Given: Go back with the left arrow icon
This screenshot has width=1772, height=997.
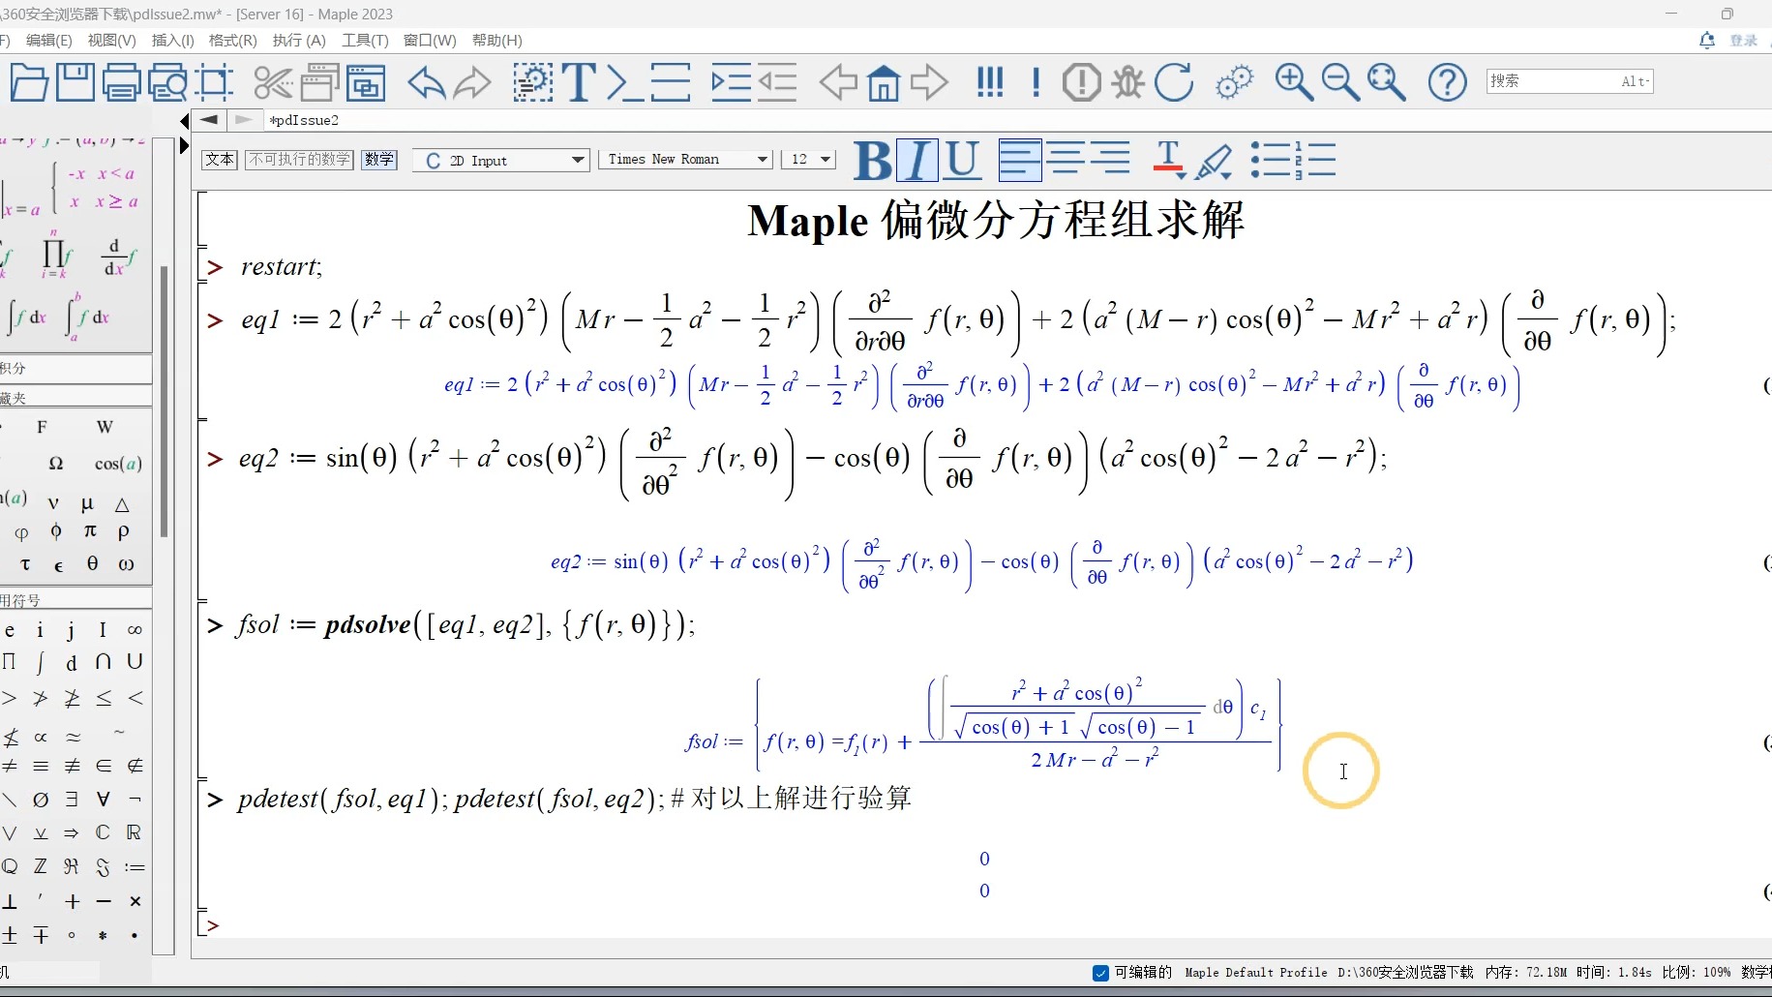Looking at the screenshot, I should pos(838,82).
